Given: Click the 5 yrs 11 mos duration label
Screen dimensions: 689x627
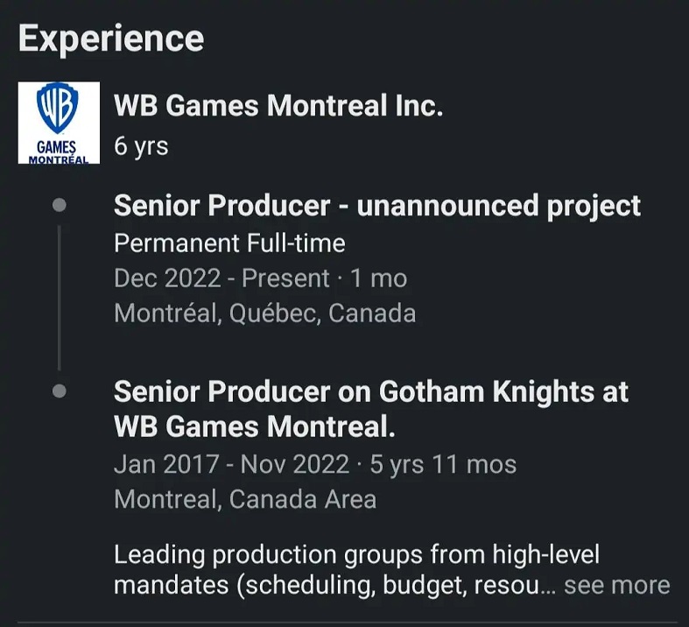Looking at the screenshot, I should [x=443, y=464].
